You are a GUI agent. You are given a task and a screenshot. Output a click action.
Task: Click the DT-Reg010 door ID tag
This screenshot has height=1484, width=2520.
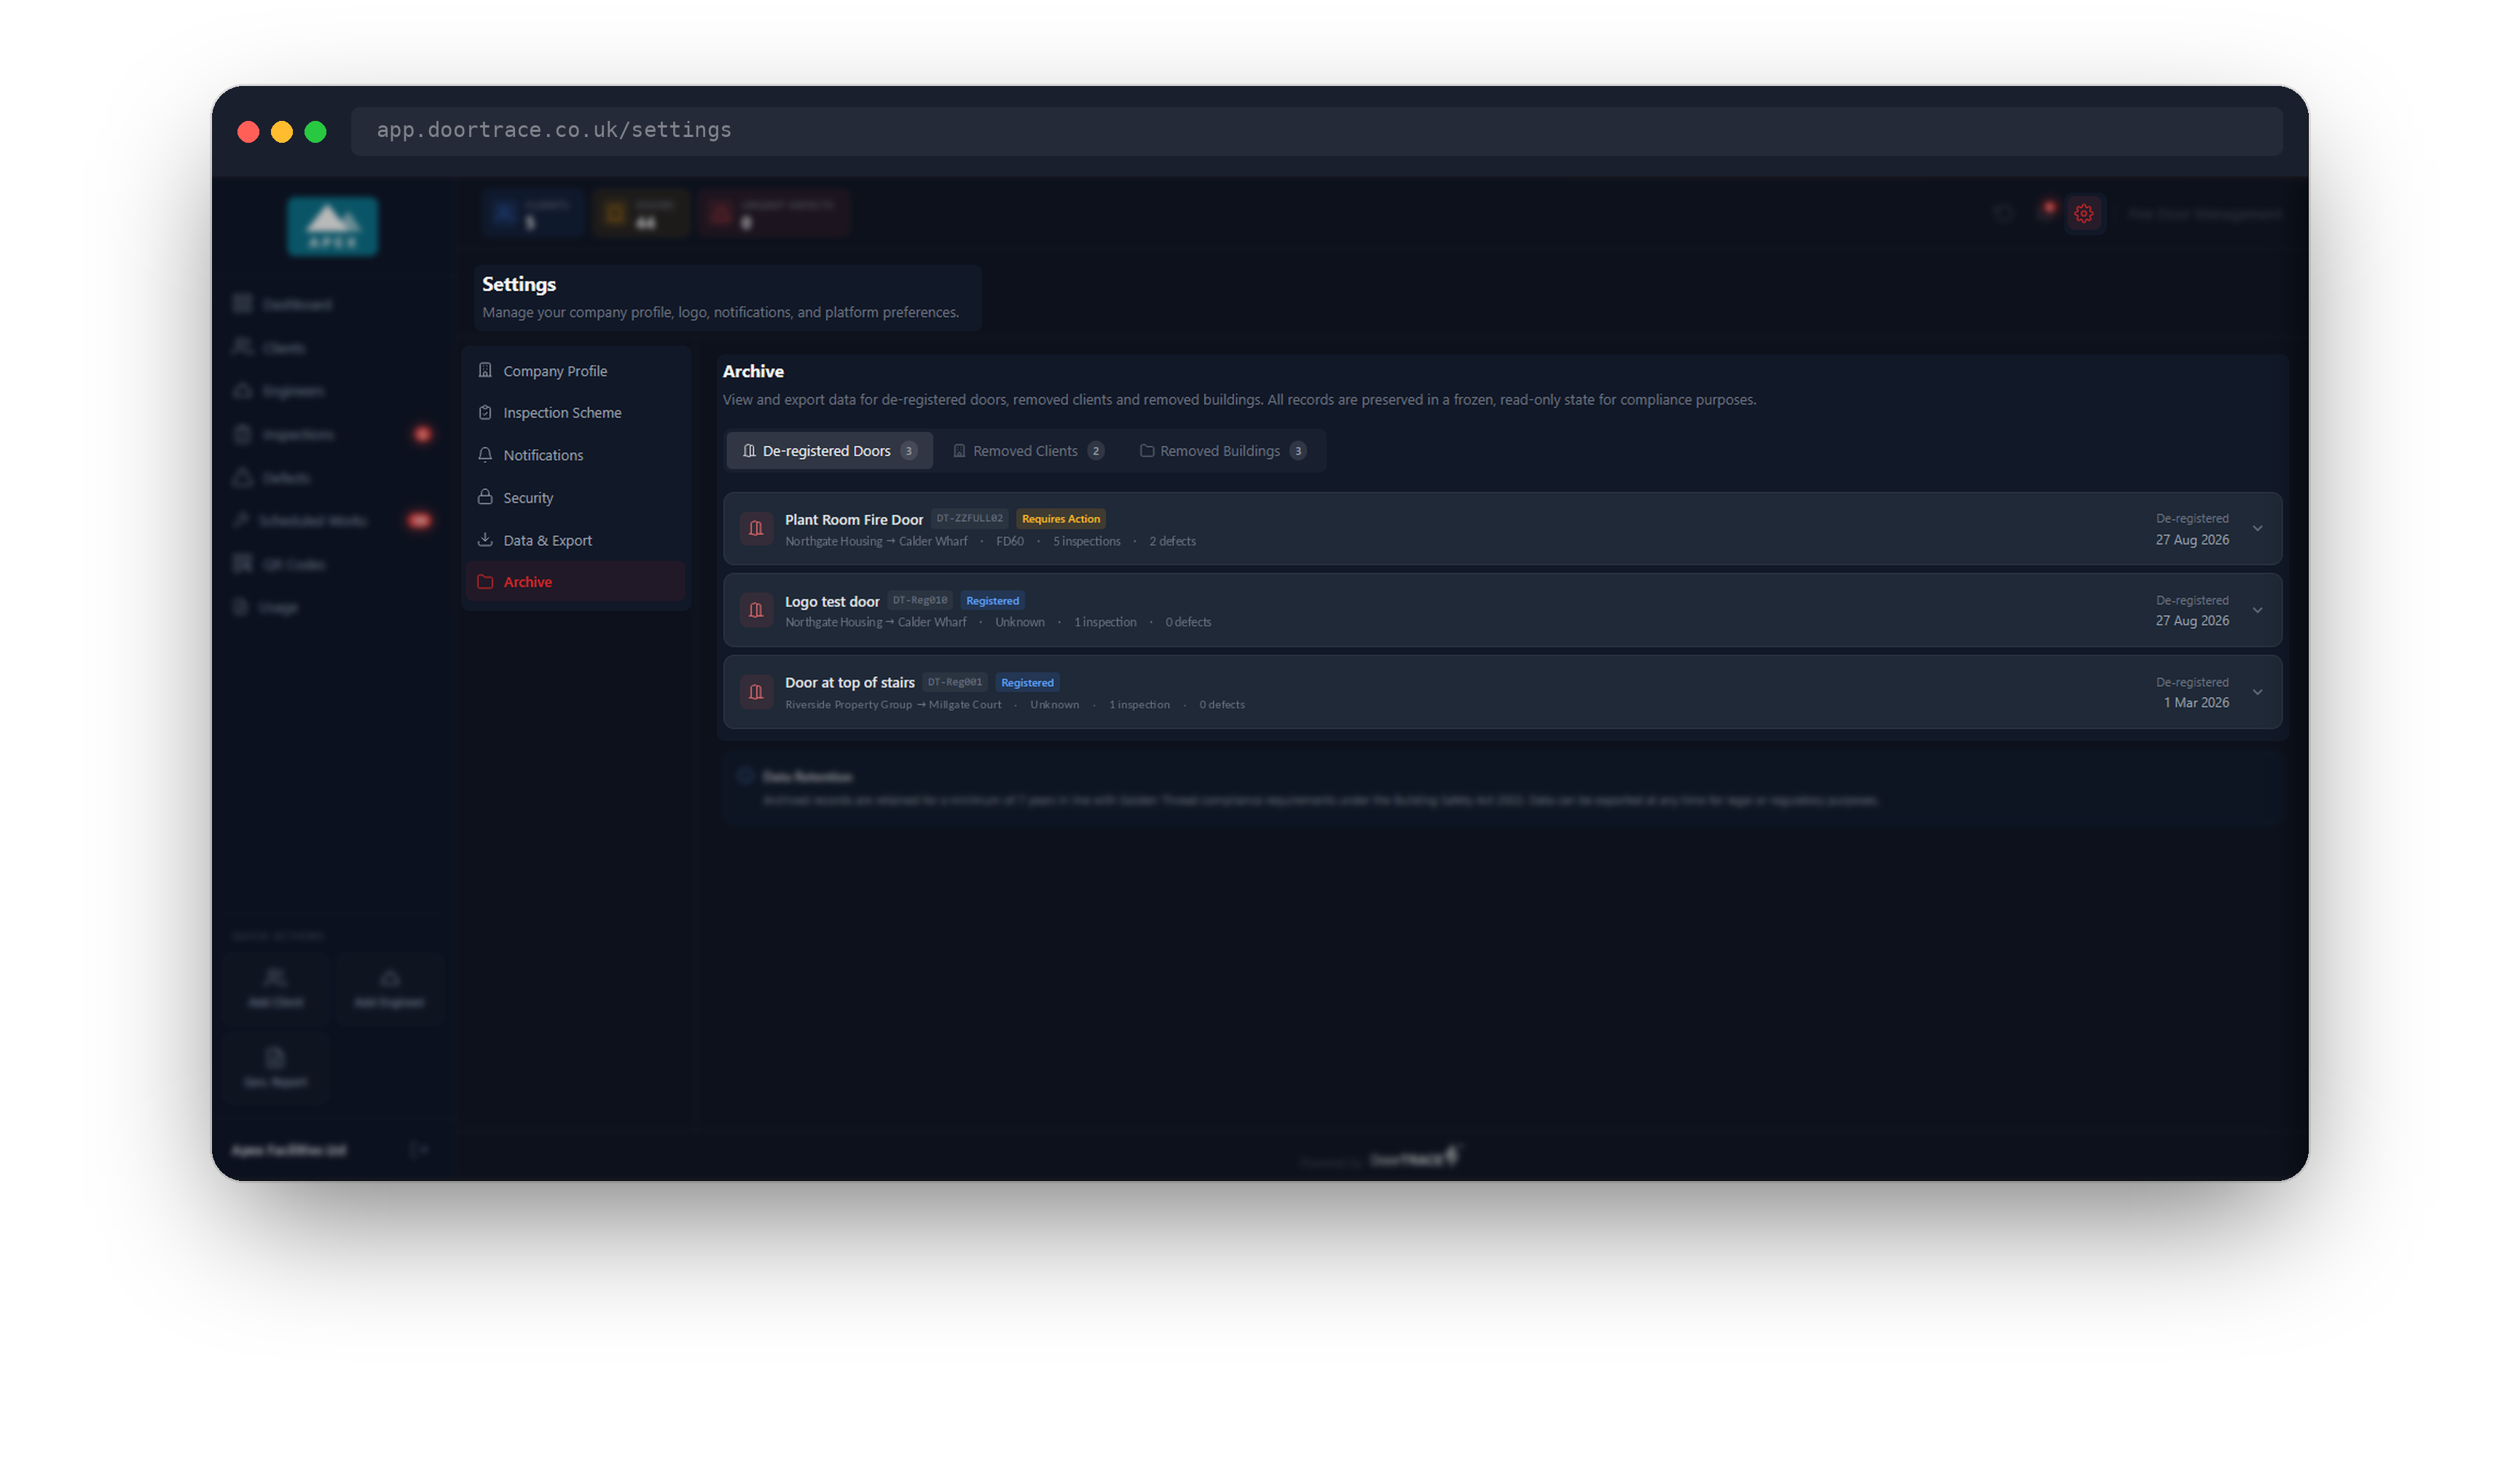[919, 601]
